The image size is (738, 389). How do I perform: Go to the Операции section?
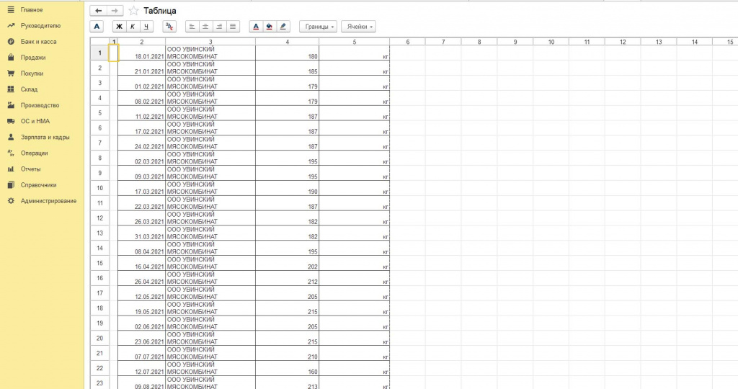coord(35,153)
